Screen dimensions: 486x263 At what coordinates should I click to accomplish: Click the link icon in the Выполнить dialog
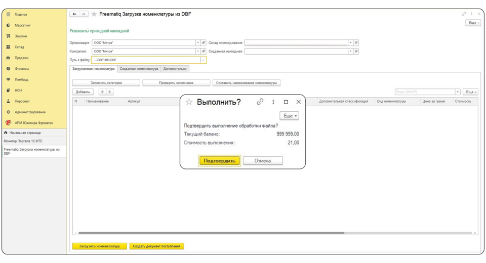tap(260, 102)
